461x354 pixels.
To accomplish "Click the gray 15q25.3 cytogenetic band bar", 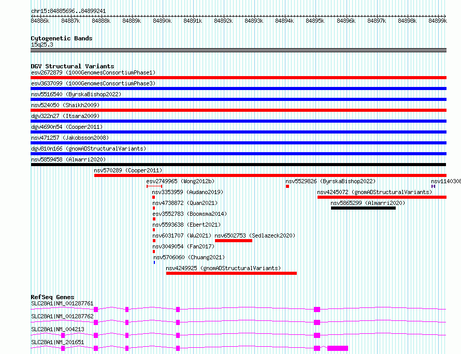I will 238,50.
